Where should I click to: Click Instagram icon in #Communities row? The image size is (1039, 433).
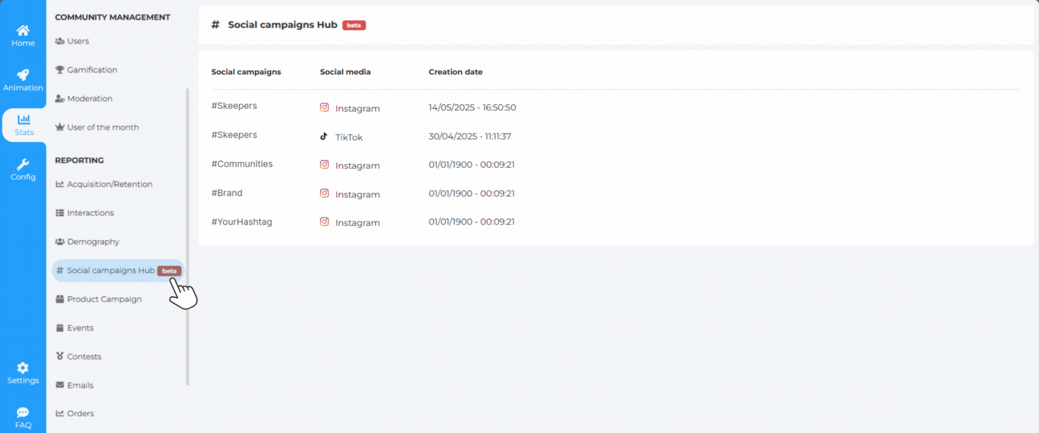[324, 165]
